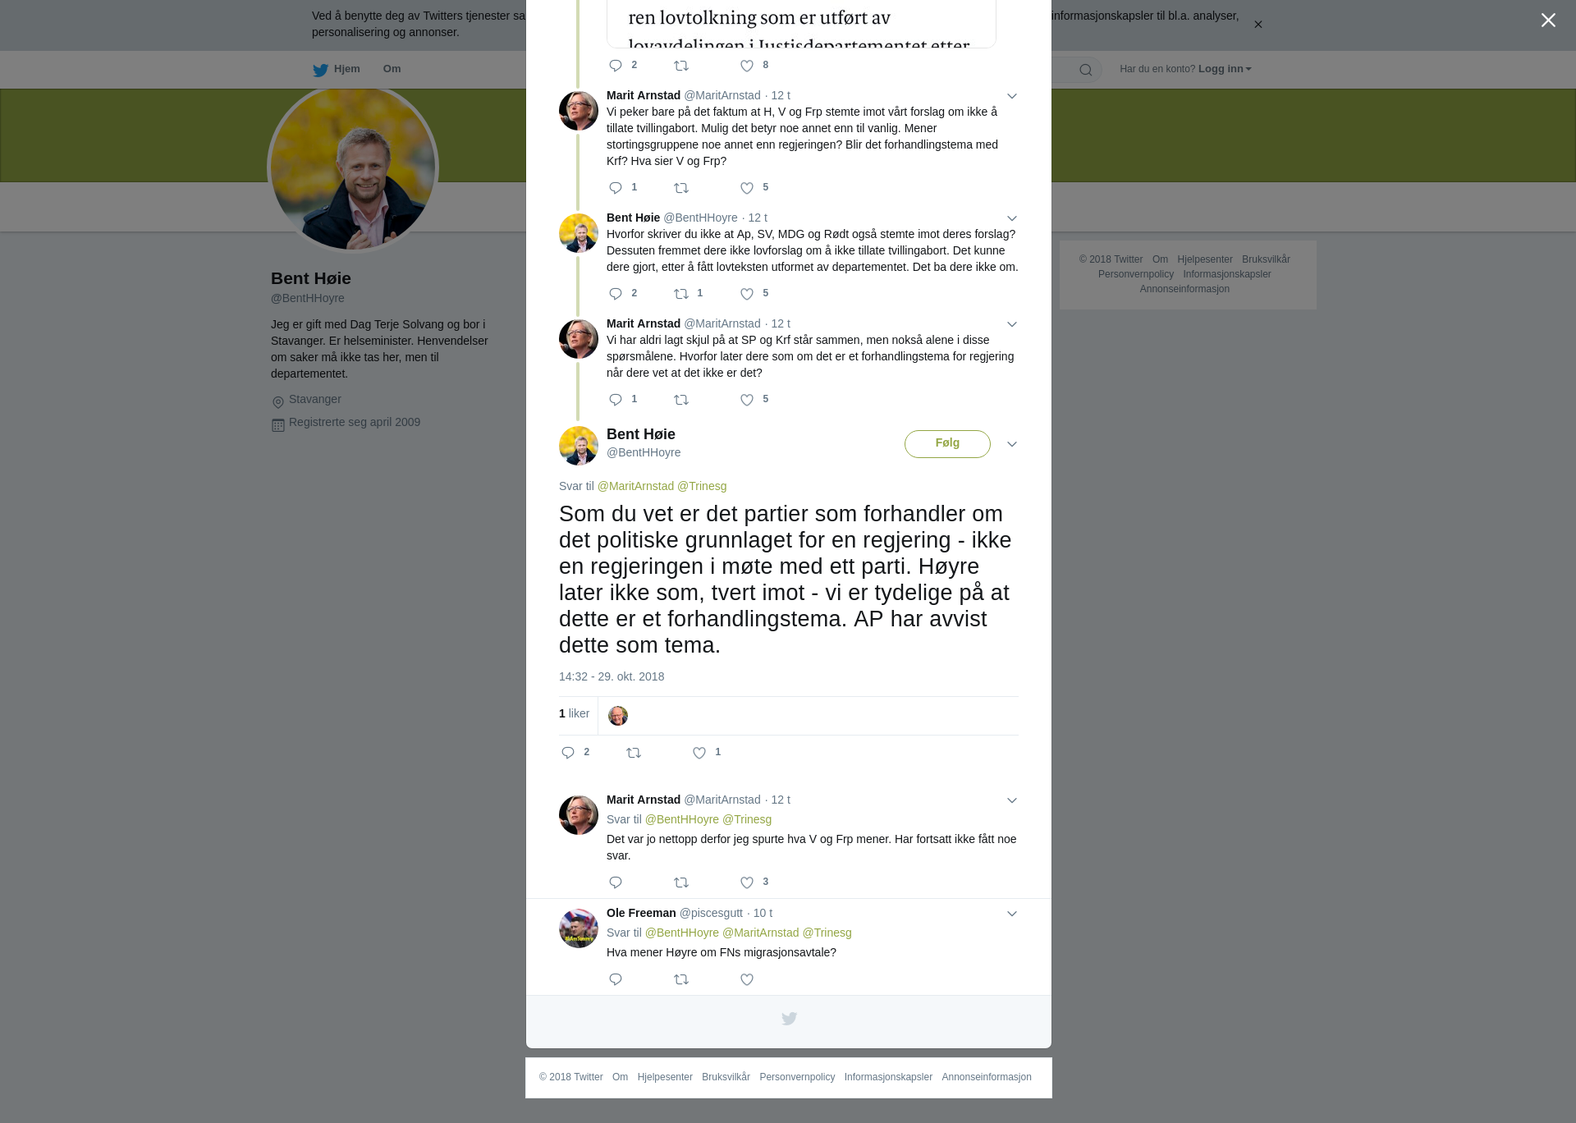Open the @MaritArnstad mention in Svar til
1576x1123 pixels.
click(635, 486)
